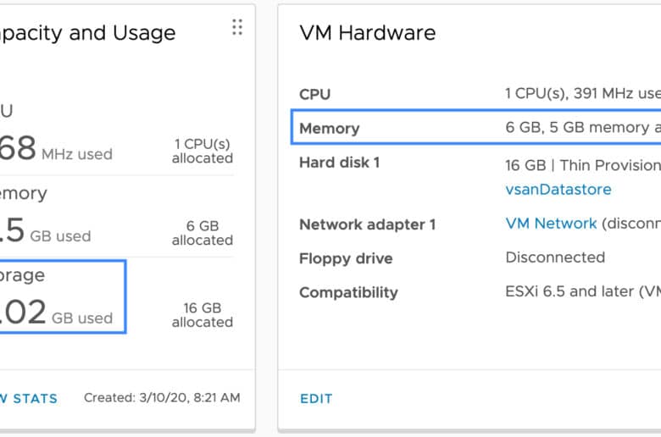Click the Capacity and Usage card title

tap(87, 33)
